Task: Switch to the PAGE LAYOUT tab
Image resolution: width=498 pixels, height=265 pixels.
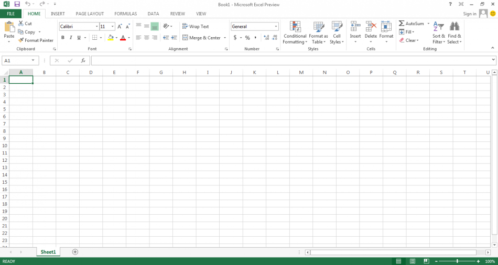Action: click(90, 14)
